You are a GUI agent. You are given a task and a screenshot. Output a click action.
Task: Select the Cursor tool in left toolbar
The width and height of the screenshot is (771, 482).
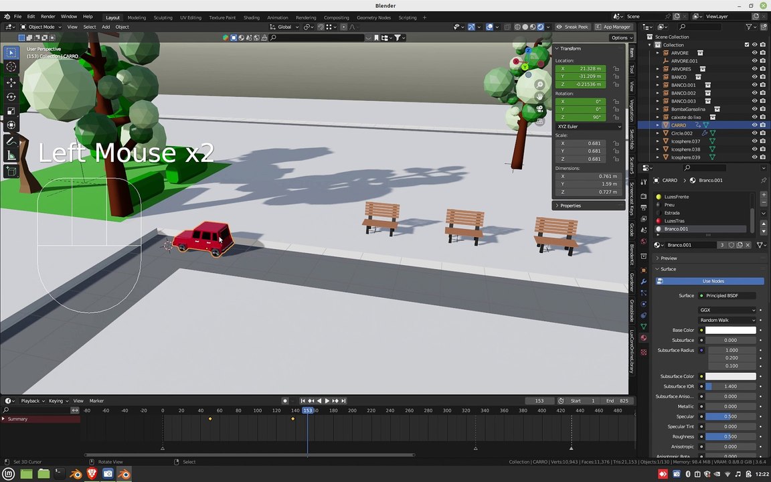click(x=11, y=67)
